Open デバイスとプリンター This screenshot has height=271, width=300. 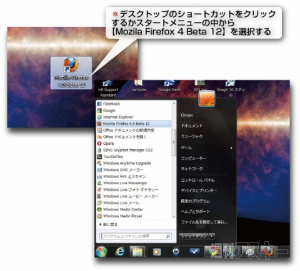click(x=199, y=190)
